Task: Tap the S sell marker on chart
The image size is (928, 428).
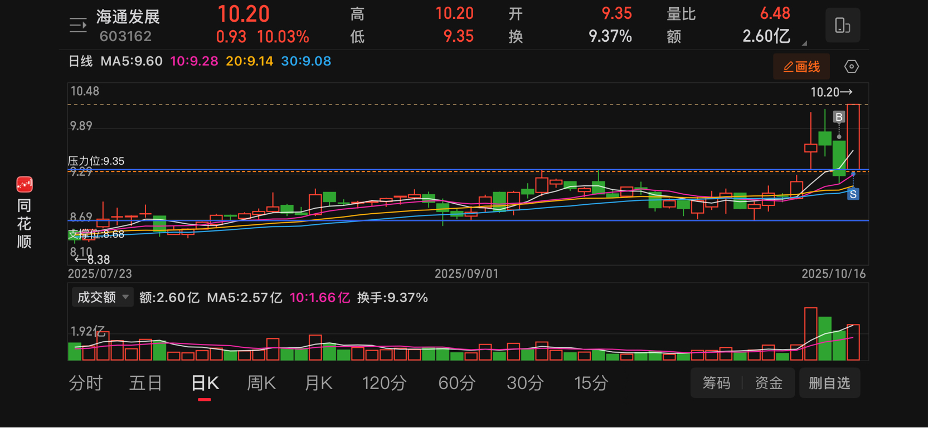Action: (x=853, y=194)
